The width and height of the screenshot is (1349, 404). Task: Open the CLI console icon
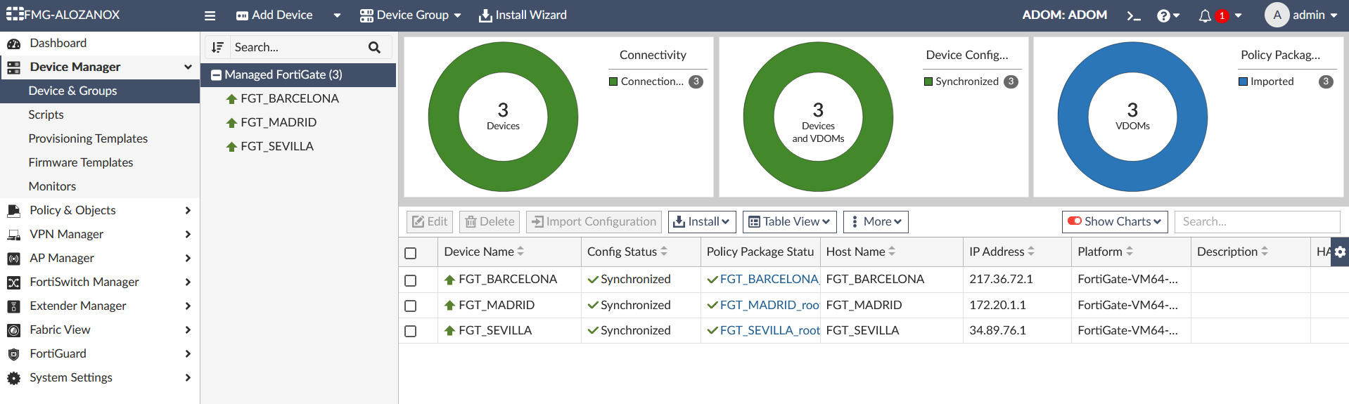click(1133, 15)
